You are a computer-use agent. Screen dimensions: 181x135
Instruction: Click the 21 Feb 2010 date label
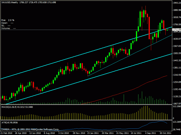[6, 133]
